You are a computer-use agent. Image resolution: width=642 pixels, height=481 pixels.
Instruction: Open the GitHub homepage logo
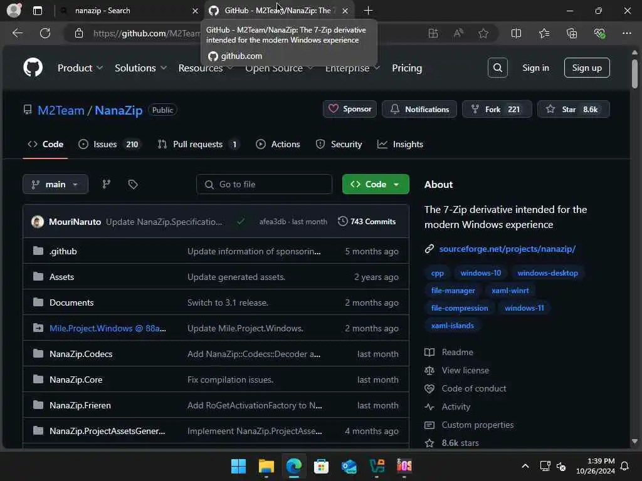(33, 68)
